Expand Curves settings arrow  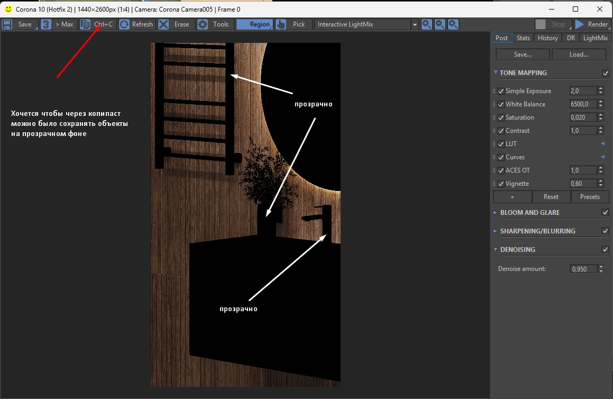[602, 157]
